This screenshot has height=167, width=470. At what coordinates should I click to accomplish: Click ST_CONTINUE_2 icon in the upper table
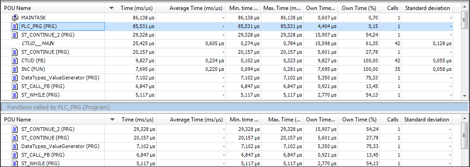point(15,35)
